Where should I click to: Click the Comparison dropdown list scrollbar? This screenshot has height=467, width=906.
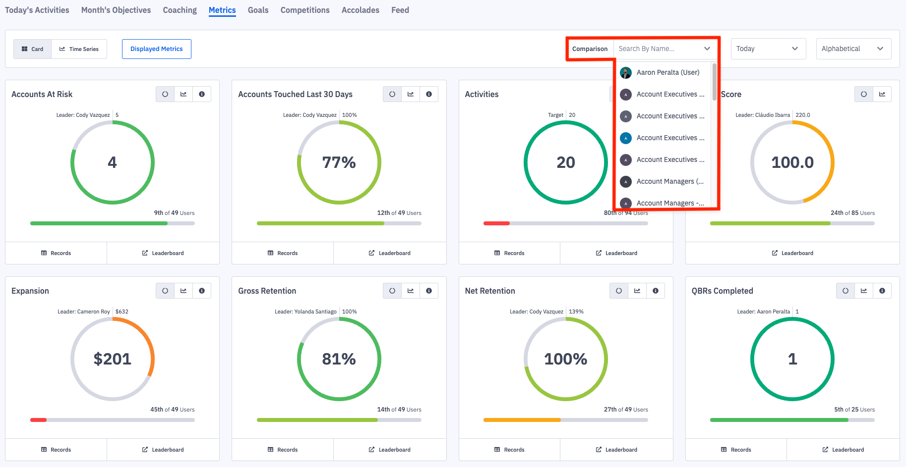pos(715,82)
